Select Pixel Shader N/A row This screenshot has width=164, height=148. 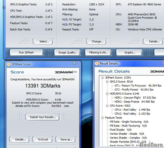121,130
